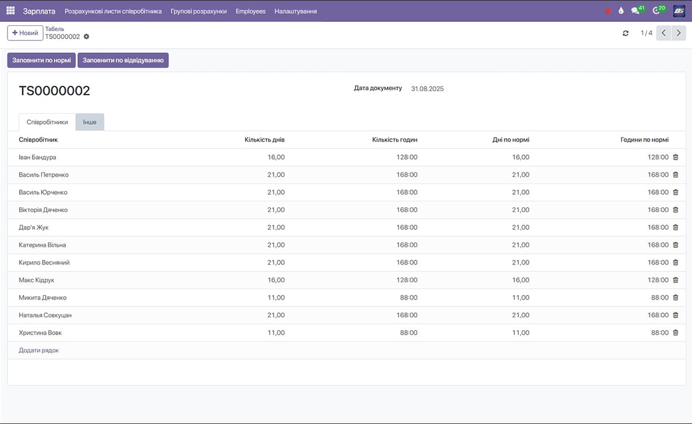692x424 pixels.
Task: Go to next record arrow
Action: (x=679, y=33)
